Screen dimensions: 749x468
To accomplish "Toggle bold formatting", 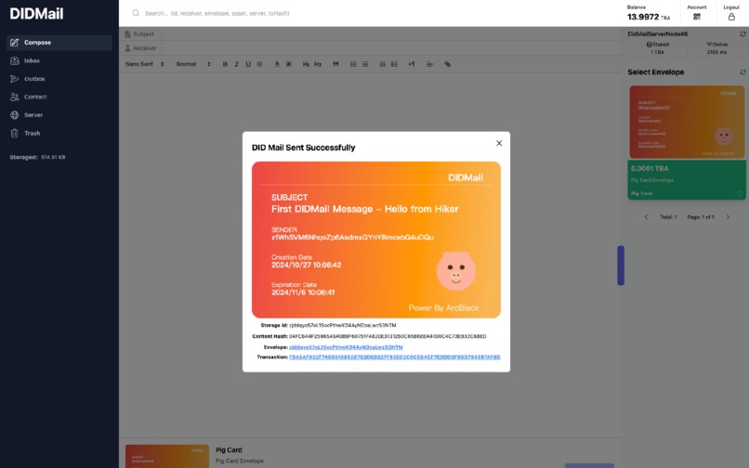I will [225, 64].
